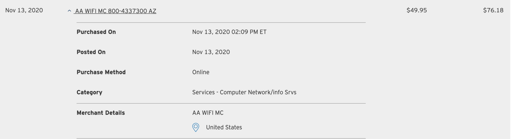The width and height of the screenshot is (517, 139).
Task: Select the Category label
Action: [89, 92]
